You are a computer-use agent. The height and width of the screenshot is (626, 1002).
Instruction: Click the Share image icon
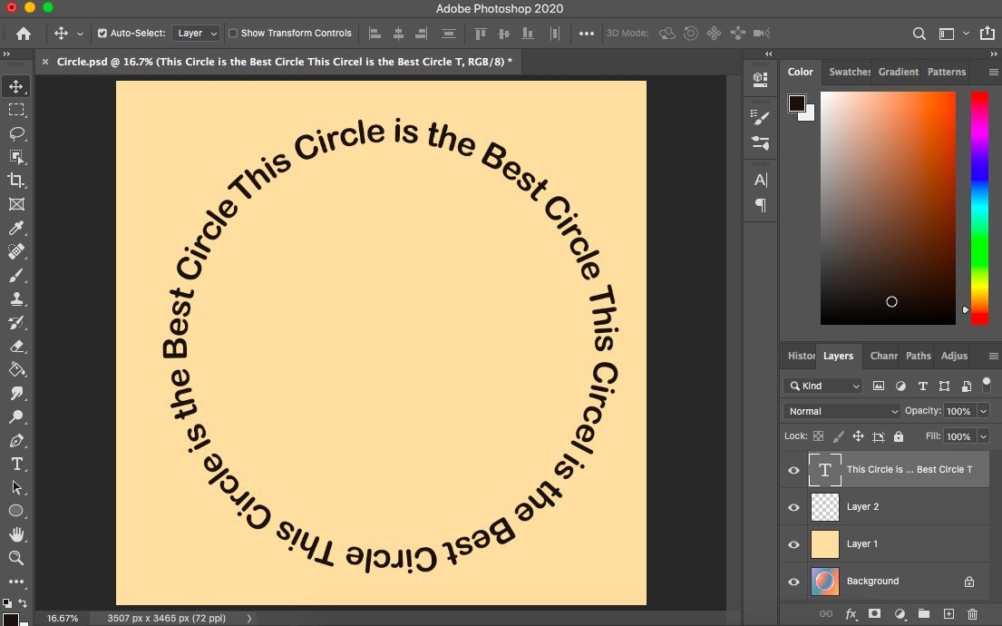point(987,33)
